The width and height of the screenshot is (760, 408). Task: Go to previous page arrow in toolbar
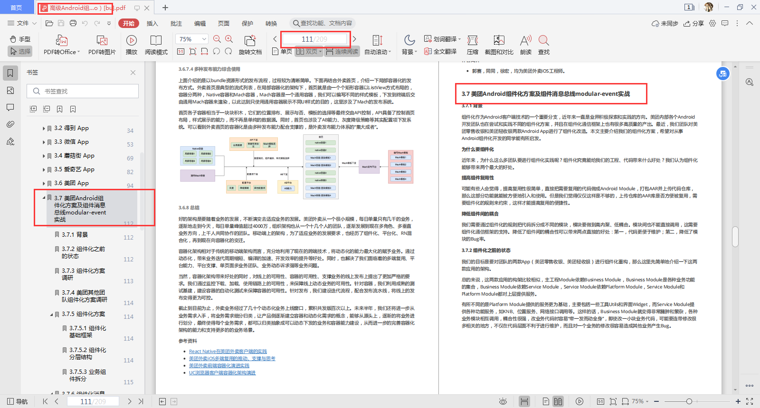(x=275, y=39)
